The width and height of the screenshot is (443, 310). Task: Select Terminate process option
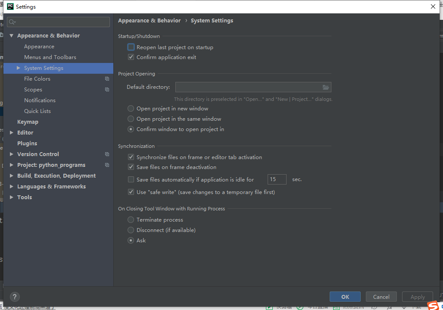coord(131,219)
